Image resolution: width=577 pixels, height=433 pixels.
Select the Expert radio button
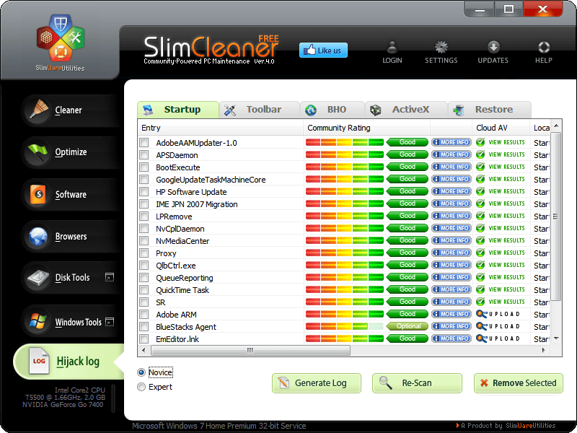[141, 387]
